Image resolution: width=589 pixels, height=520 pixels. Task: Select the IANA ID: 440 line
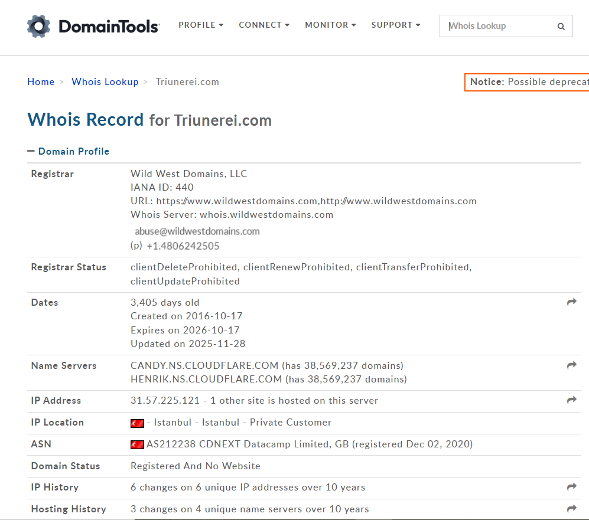pos(162,187)
